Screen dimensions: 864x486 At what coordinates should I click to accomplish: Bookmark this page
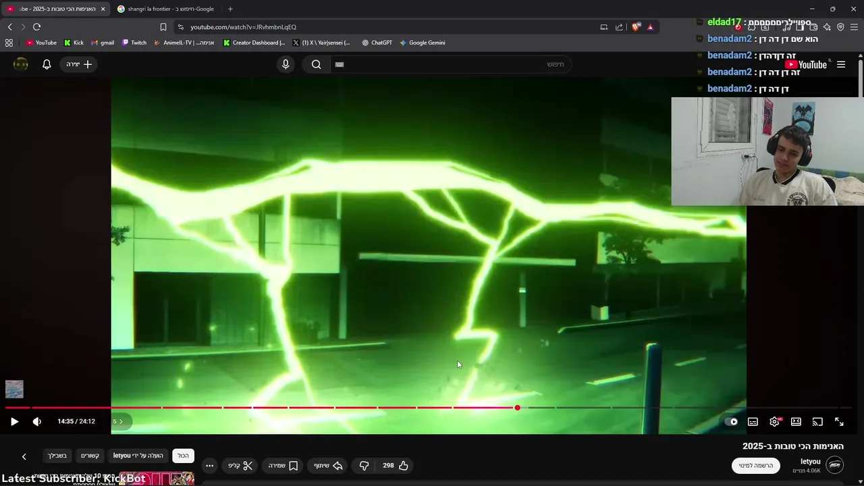click(163, 27)
